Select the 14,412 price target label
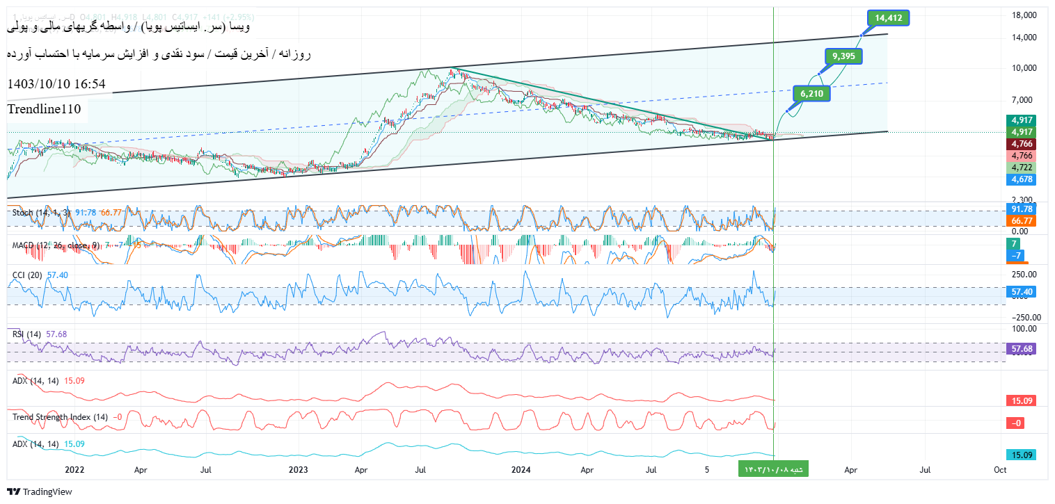The image size is (1055, 504). tap(889, 18)
